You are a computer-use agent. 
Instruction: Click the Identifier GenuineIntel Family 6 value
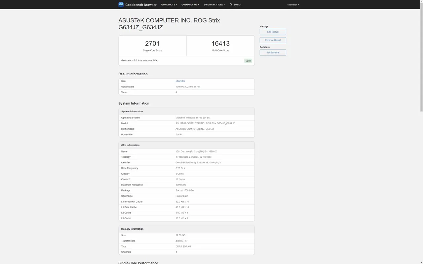(x=198, y=163)
